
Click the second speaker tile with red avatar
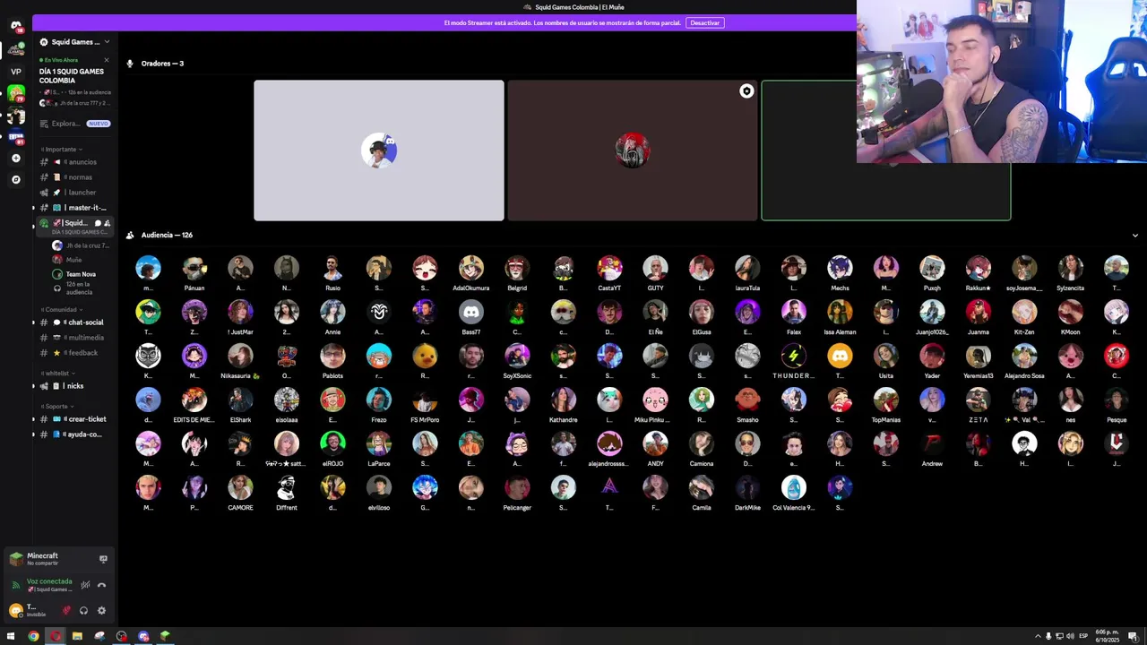pos(633,150)
